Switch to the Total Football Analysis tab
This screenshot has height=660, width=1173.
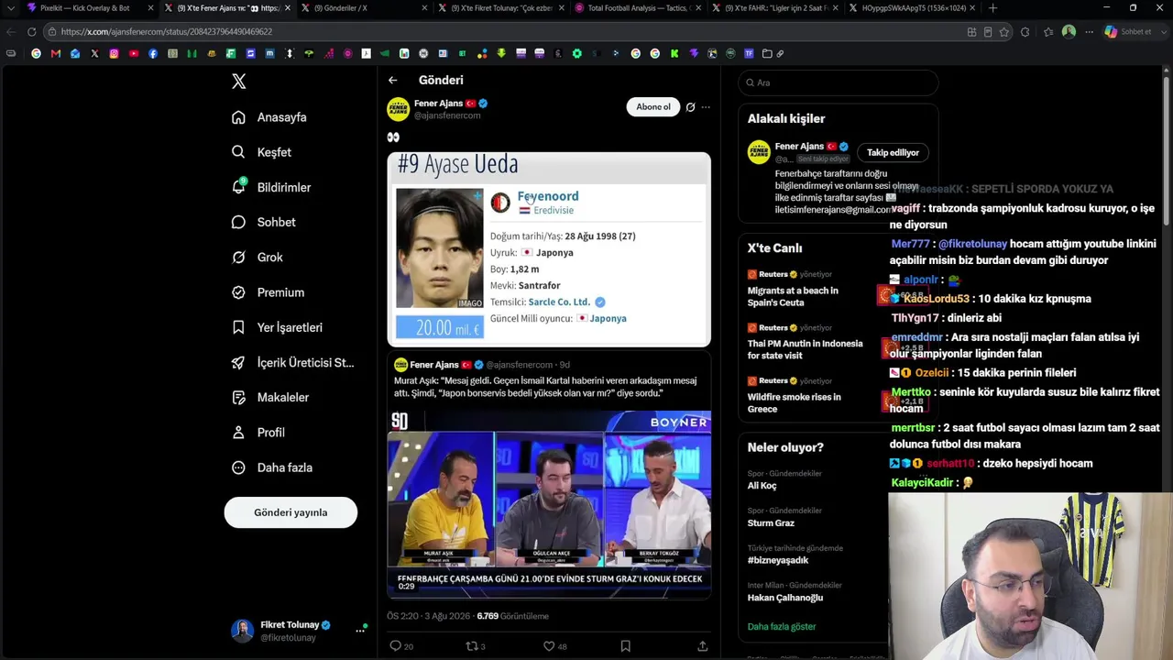click(x=638, y=8)
